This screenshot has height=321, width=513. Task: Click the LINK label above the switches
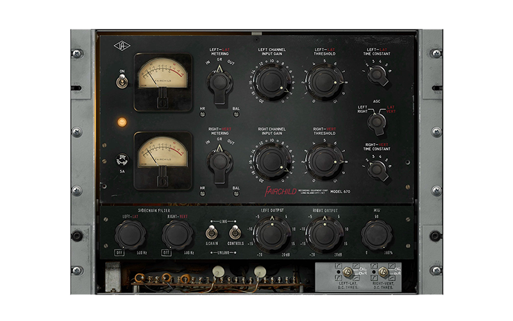[x=223, y=221]
